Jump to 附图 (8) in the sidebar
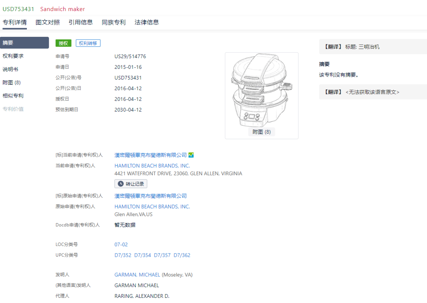 (11, 83)
